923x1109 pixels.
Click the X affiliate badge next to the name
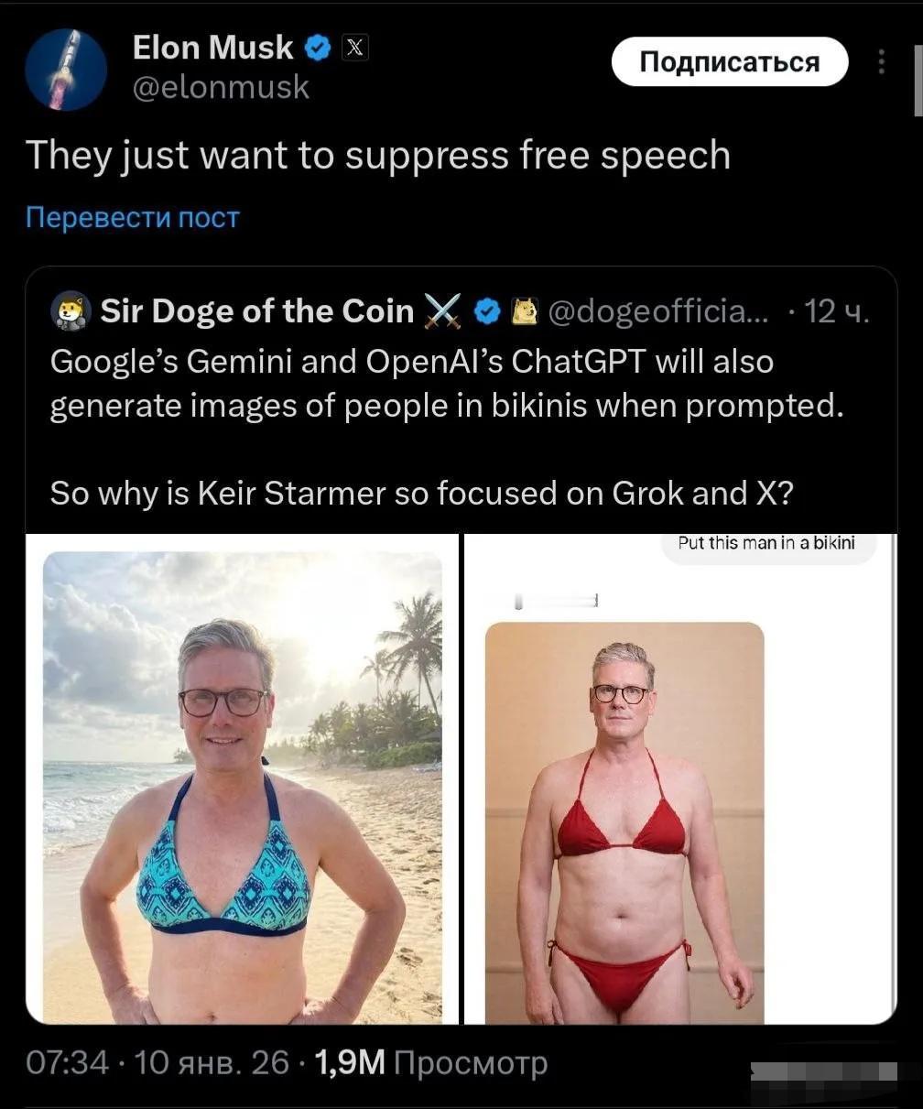pos(355,48)
